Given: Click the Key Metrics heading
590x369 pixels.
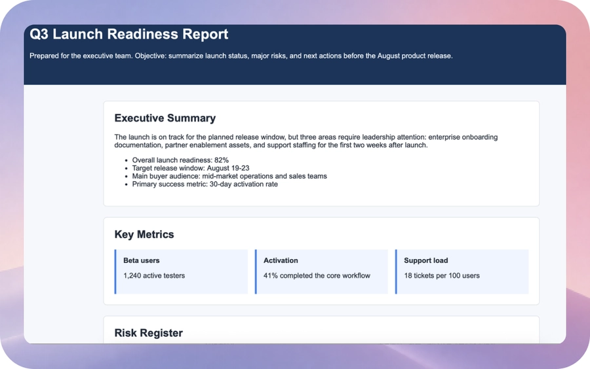Looking at the screenshot, I should (x=144, y=234).
